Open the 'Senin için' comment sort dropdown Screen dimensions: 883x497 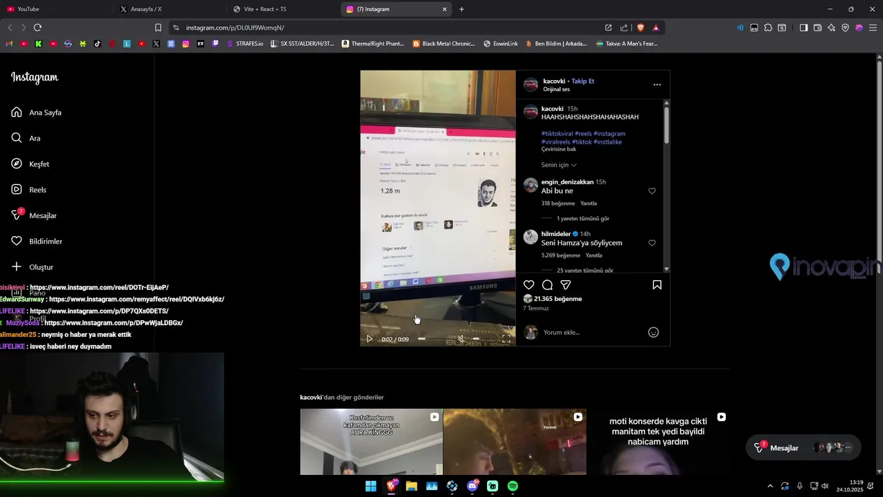point(559,165)
